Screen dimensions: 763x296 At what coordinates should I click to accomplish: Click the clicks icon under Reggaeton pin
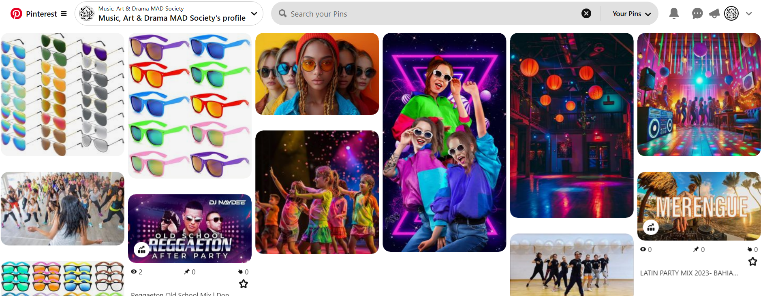click(240, 272)
